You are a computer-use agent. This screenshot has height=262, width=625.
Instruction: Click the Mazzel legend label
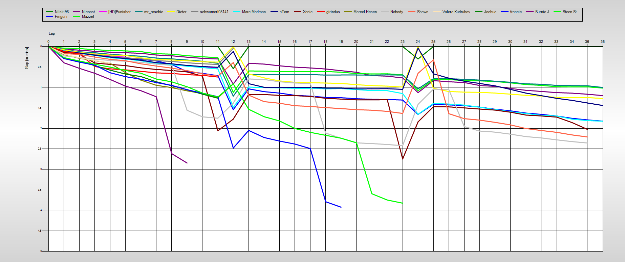tap(88, 17)
